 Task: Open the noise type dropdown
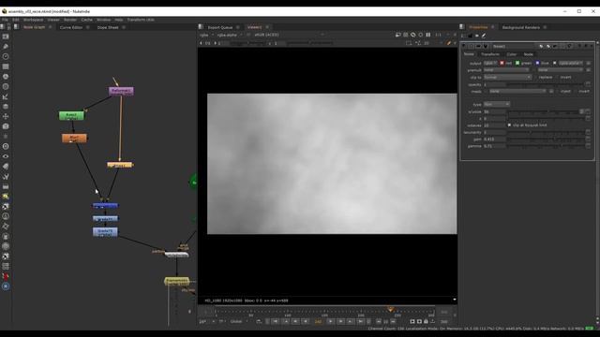pyautogui.click(x=497, y=104)
